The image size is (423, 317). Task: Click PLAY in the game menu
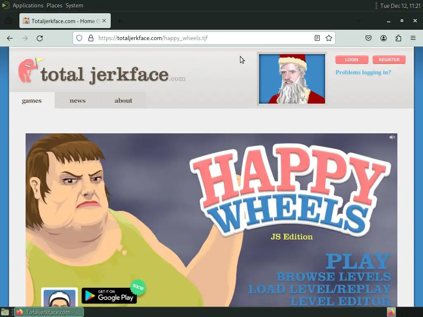tap(358, 261)
